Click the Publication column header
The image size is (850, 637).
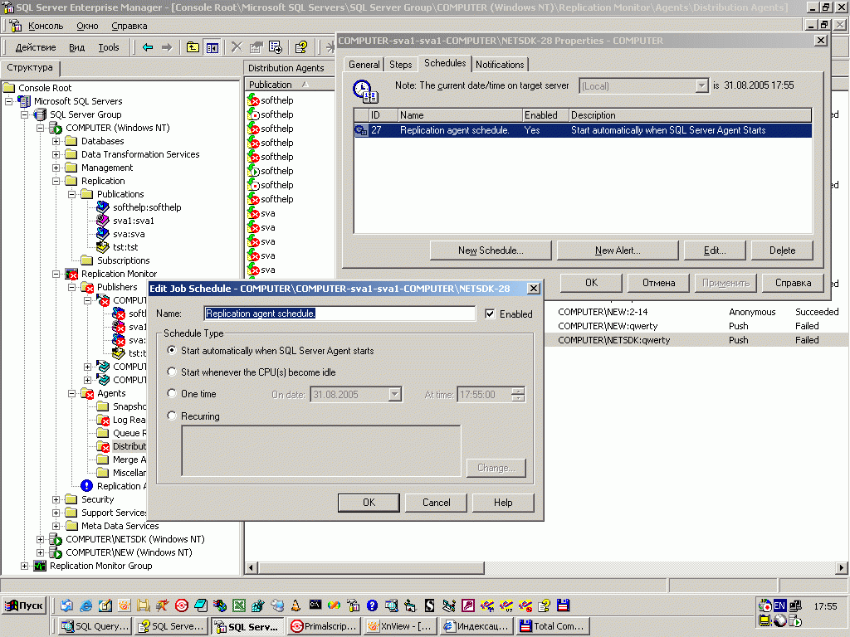[290, 85]
